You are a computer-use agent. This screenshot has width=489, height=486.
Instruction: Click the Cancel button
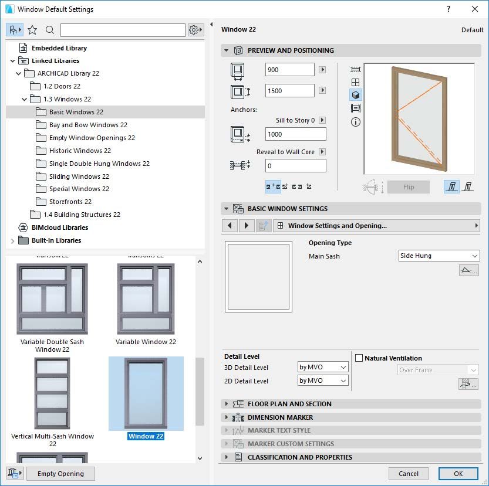tap(408, 474)
